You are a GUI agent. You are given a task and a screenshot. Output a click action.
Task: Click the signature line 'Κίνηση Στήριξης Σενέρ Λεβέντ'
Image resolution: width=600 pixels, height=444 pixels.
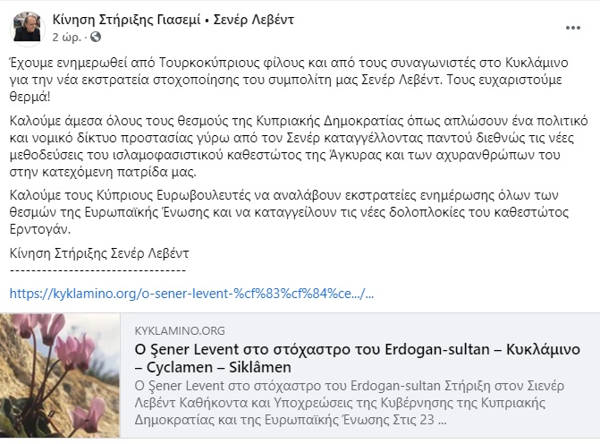click(x=99, y=253)
